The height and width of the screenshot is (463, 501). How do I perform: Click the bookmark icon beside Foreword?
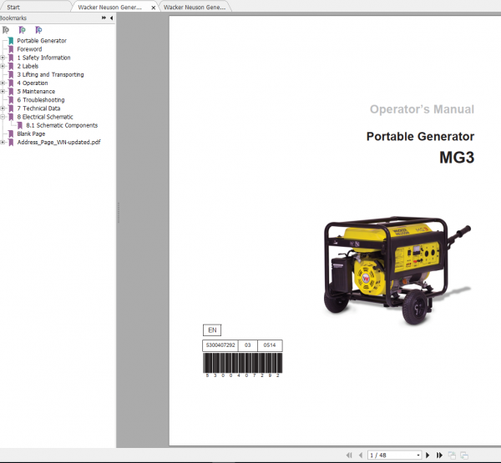[11, 49]
